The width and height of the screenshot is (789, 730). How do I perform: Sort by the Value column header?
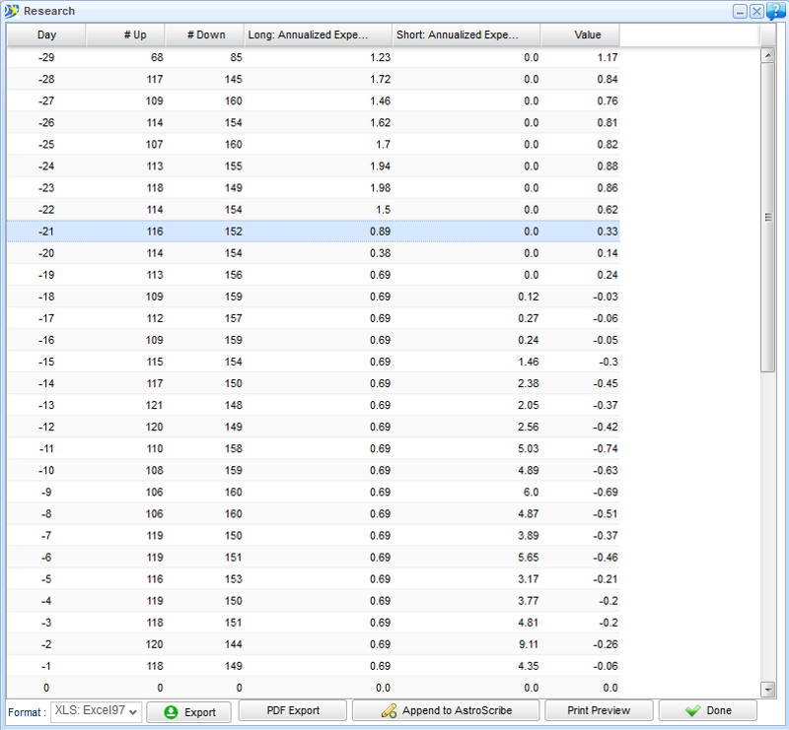pos(580,35)
